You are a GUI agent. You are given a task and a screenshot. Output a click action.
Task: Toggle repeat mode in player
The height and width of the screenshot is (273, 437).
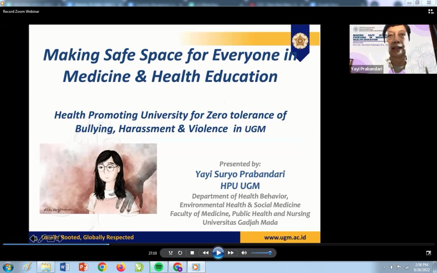[x=180, y=253]
